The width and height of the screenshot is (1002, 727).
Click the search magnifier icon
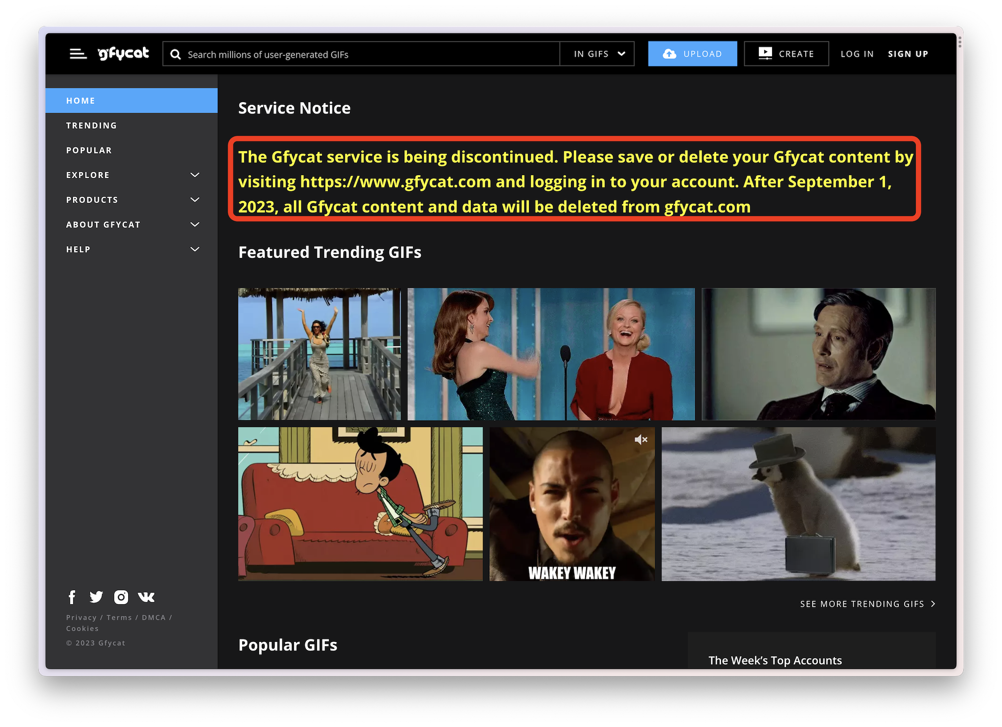tap(175, 54)
